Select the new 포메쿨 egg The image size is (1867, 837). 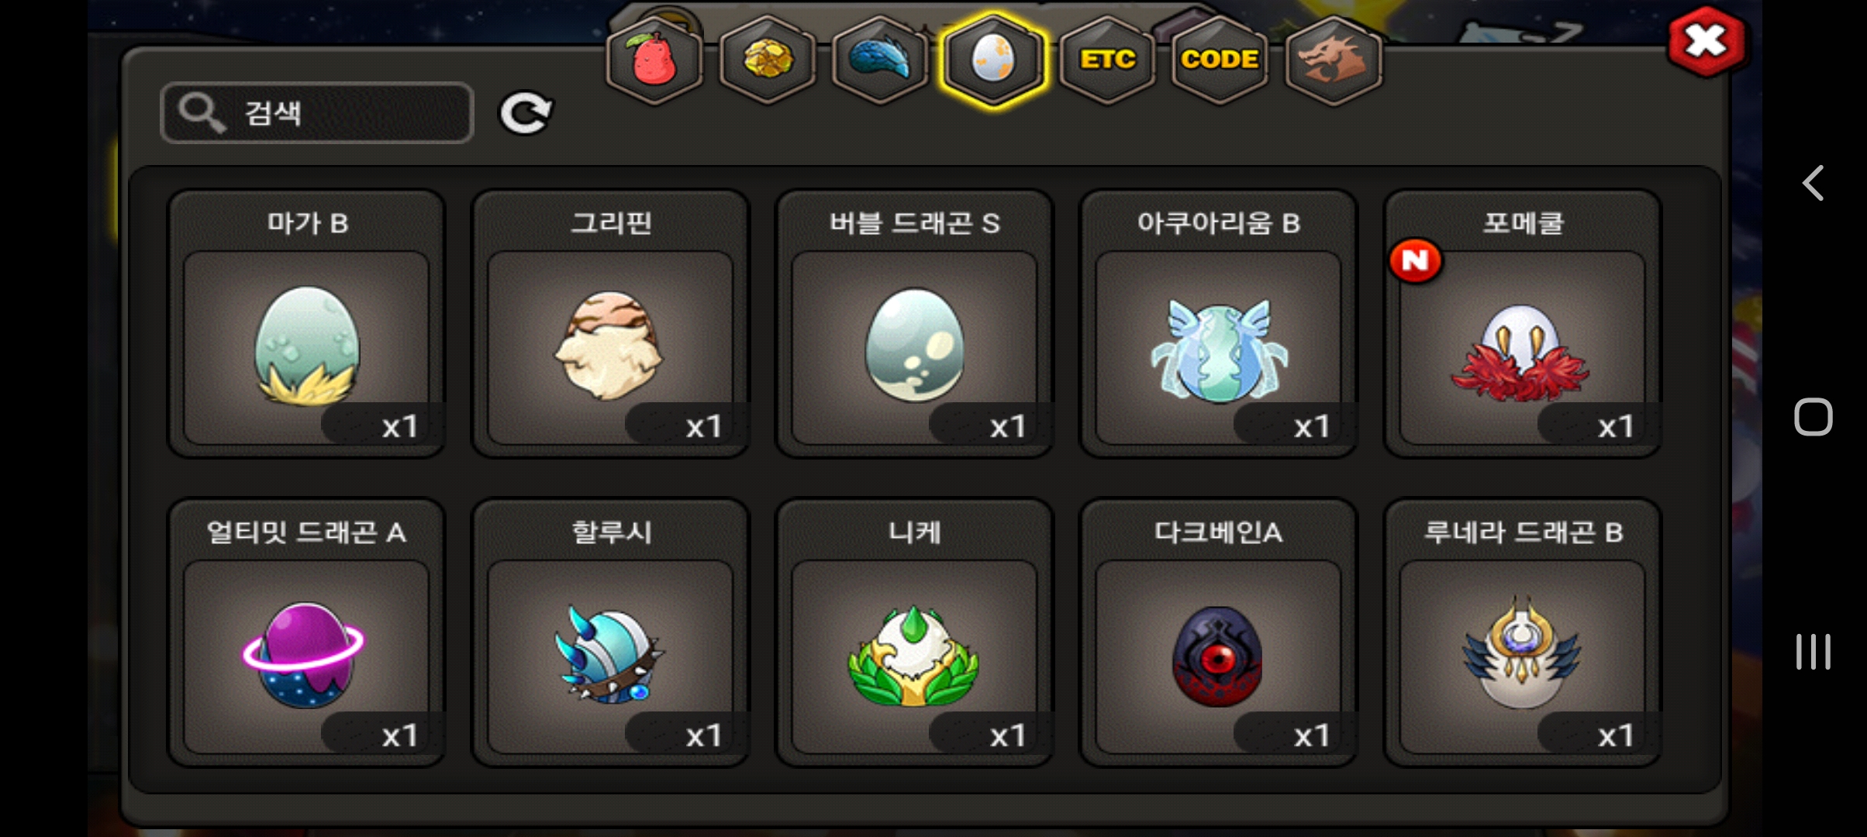(x=1522, y=324)
